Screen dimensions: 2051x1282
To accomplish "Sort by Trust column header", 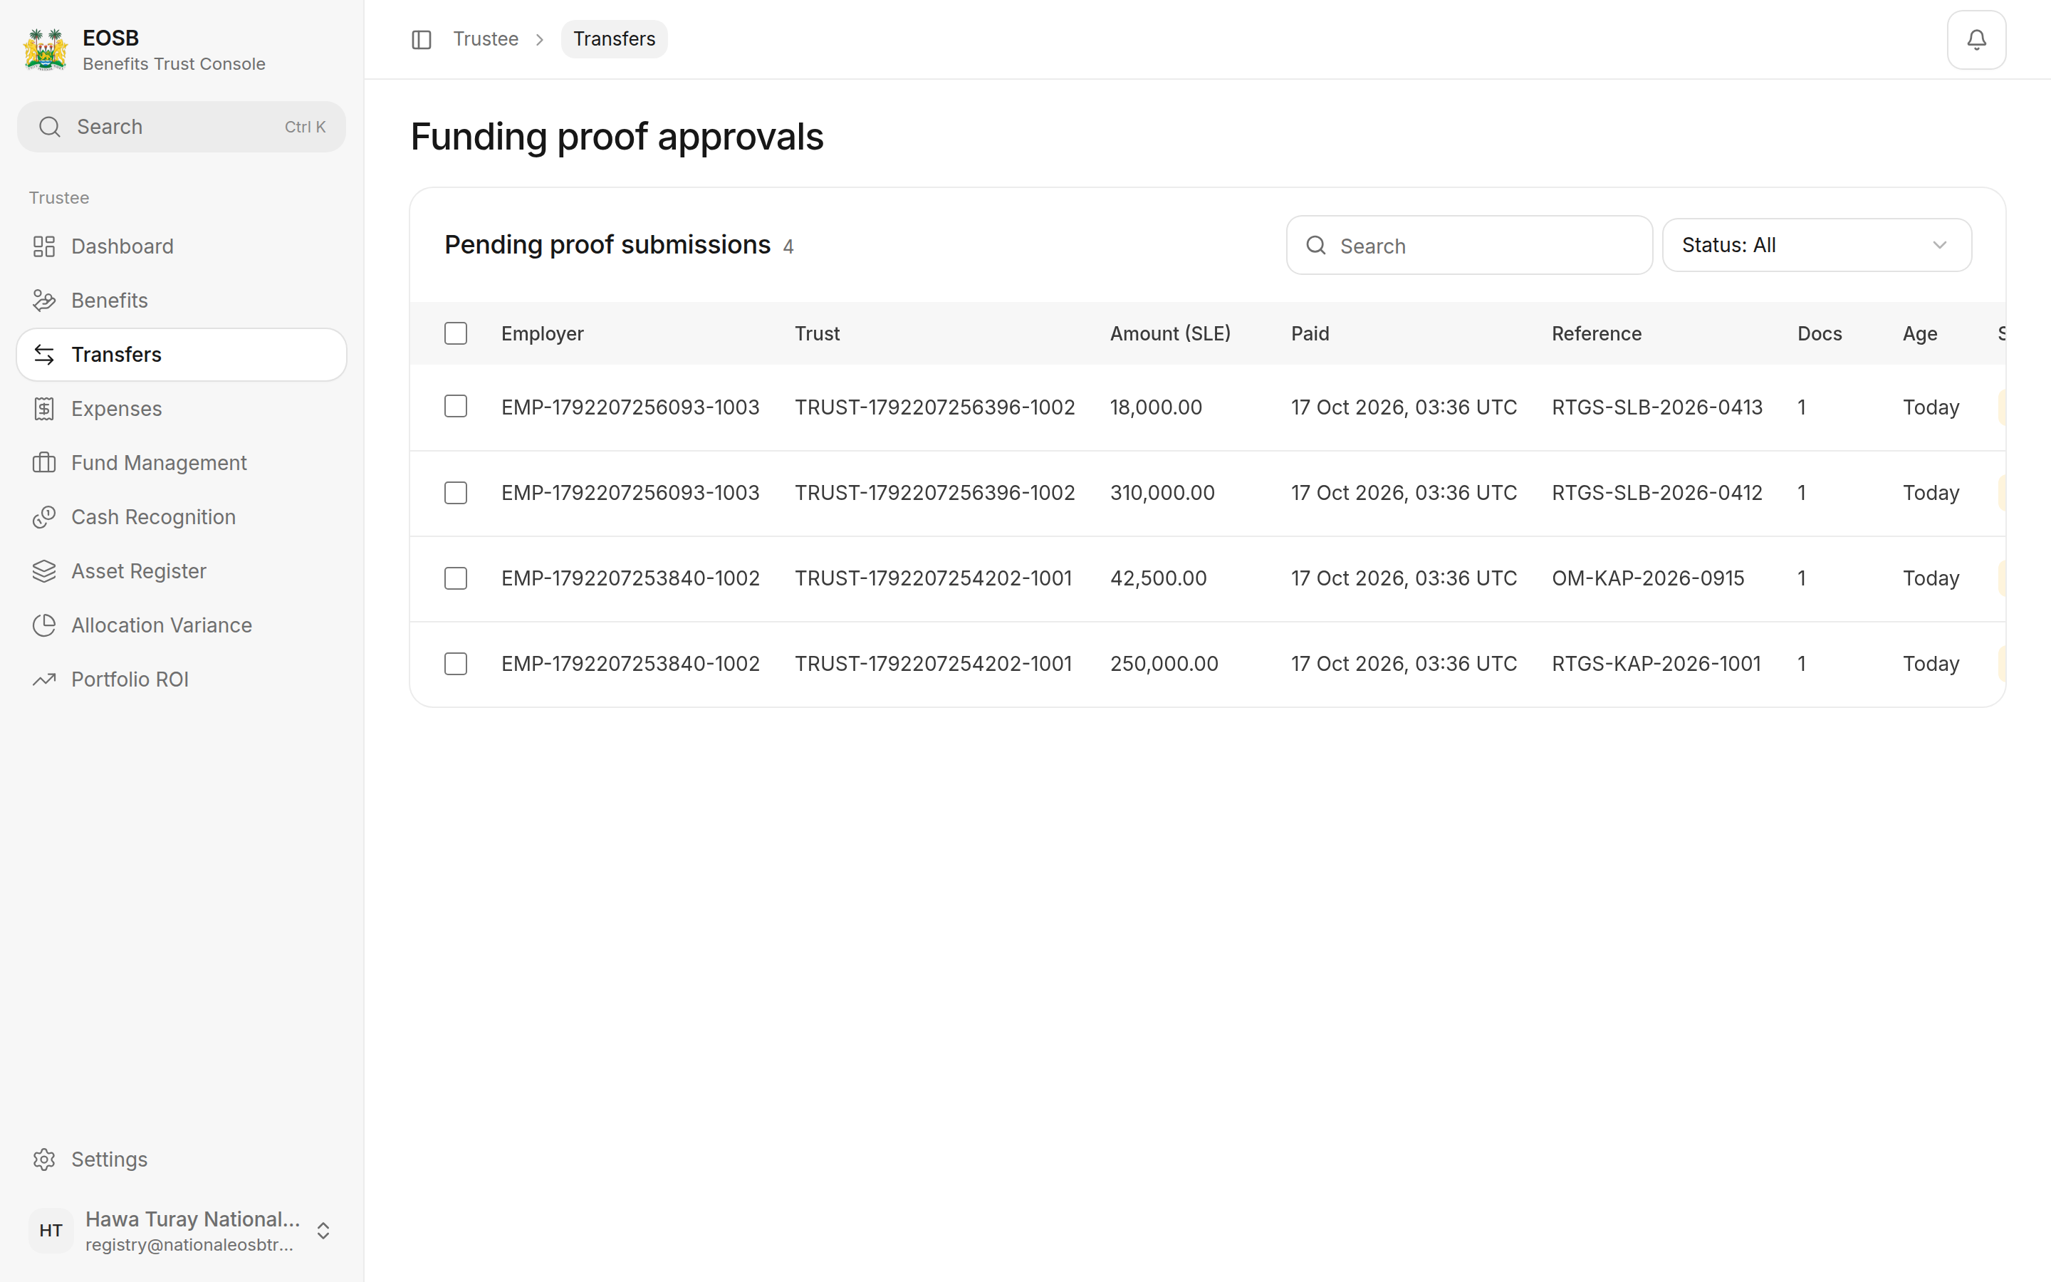I will click(x=817, y=333).
